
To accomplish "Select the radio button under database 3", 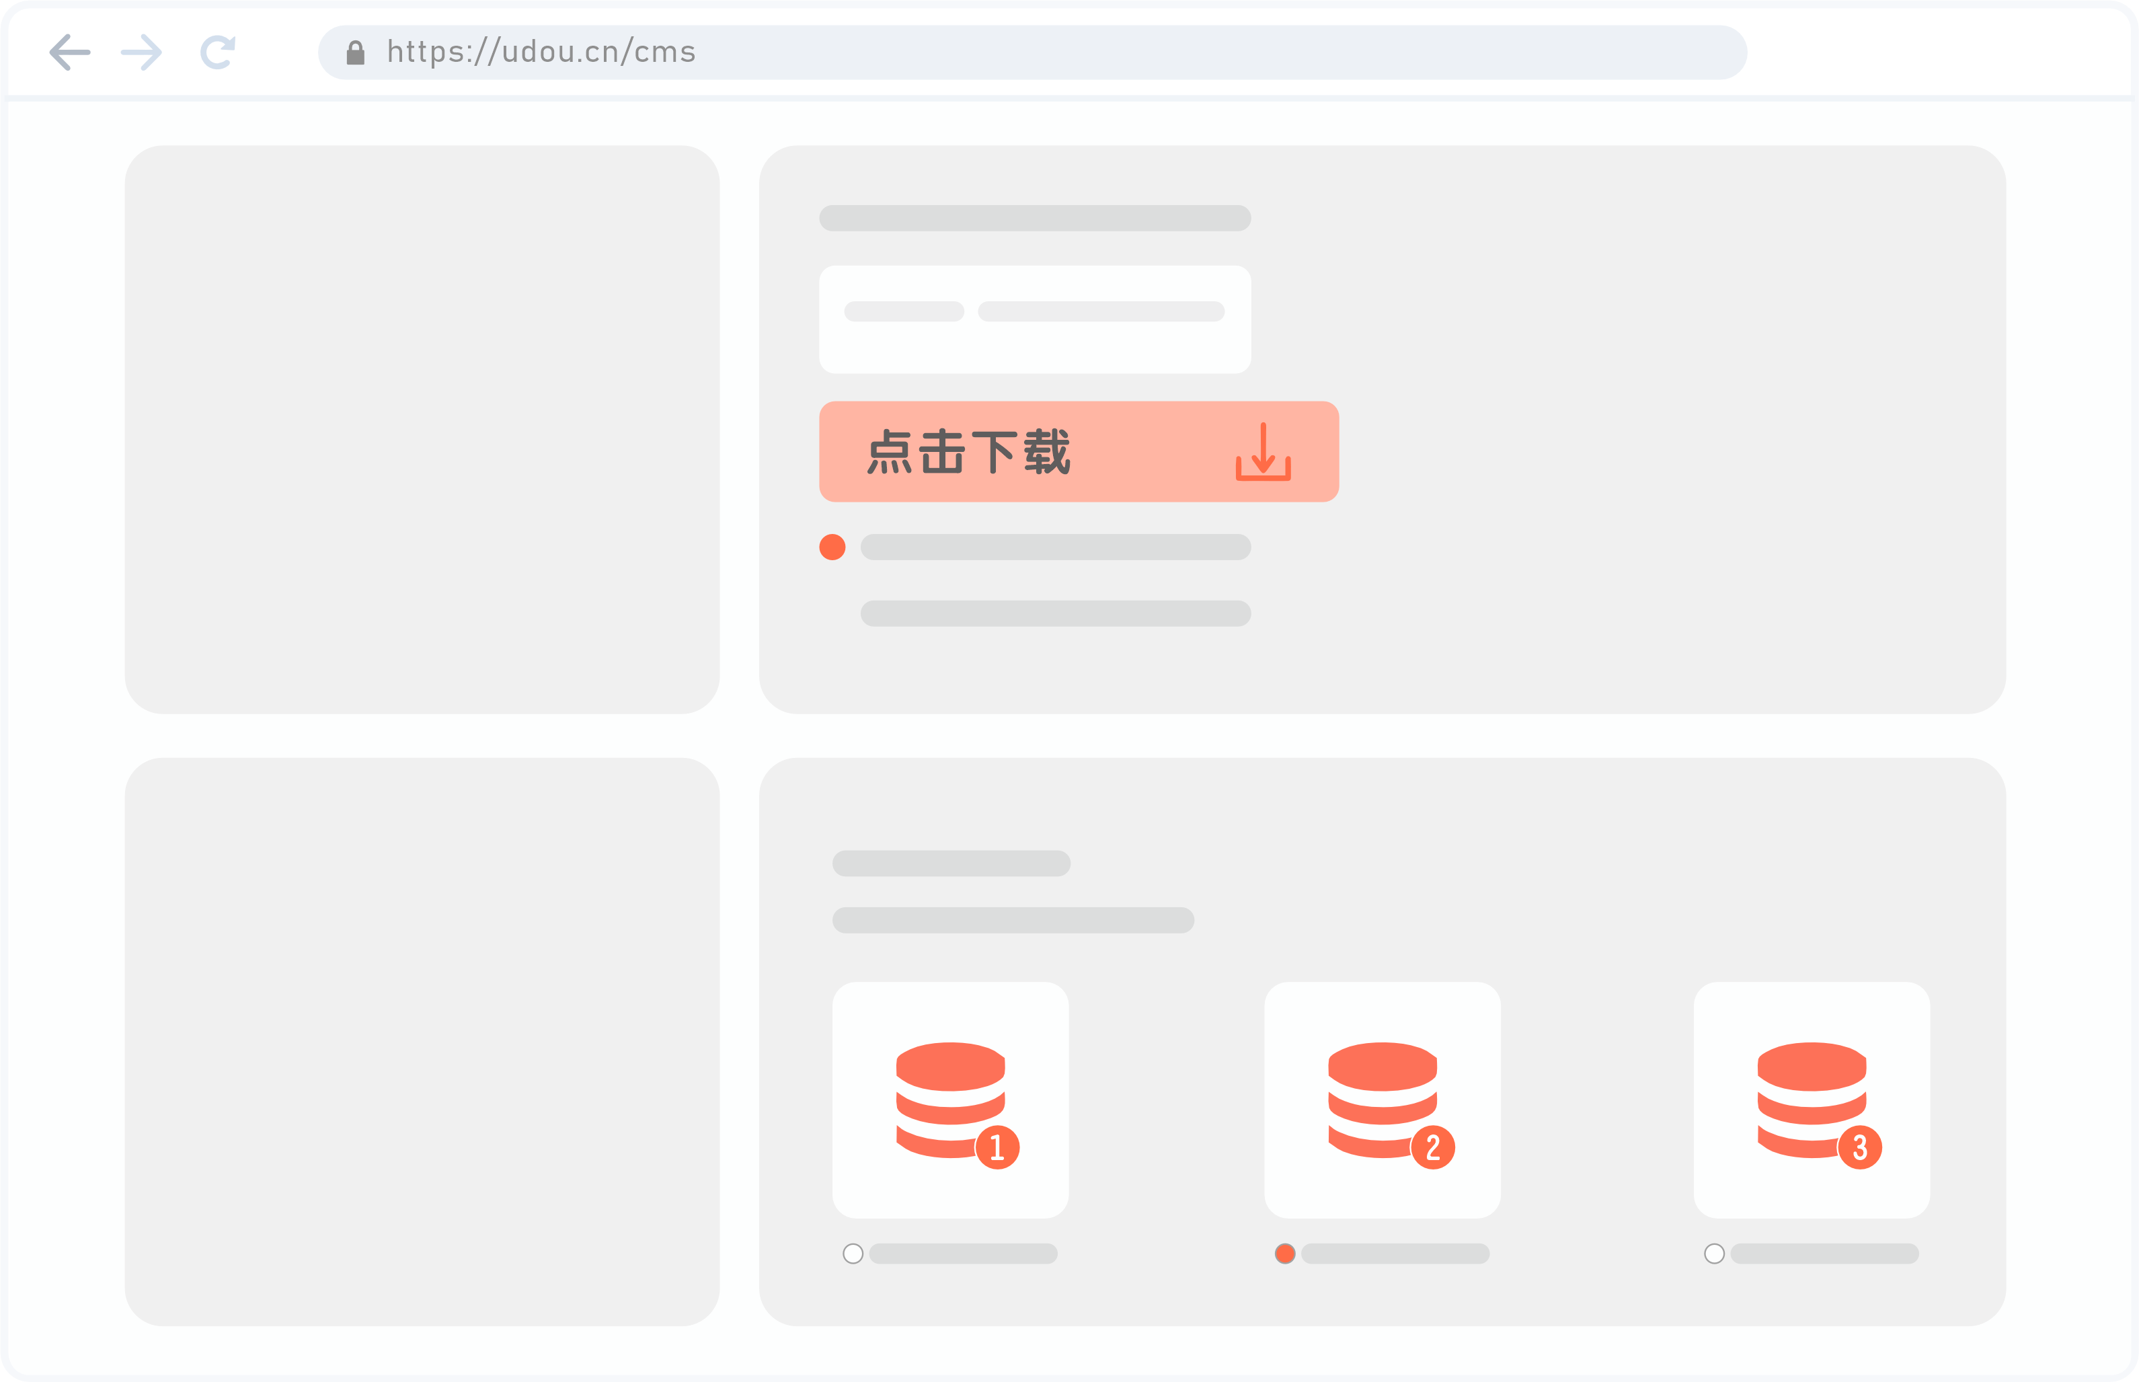I will (x=1714, y=1253).
